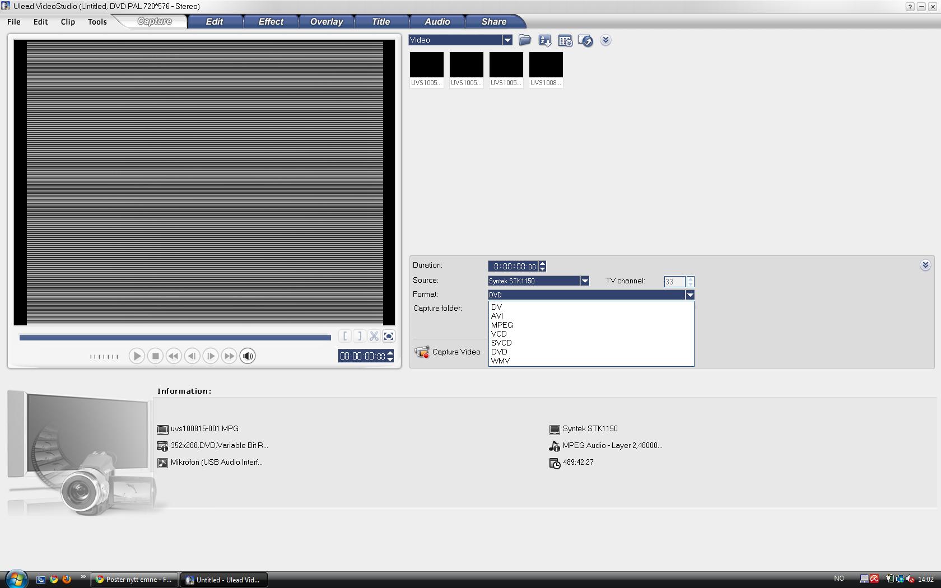Screen dimensions: 941x588
Task: Toggle the system volume speaker button
Action: (x=248, y=356)
